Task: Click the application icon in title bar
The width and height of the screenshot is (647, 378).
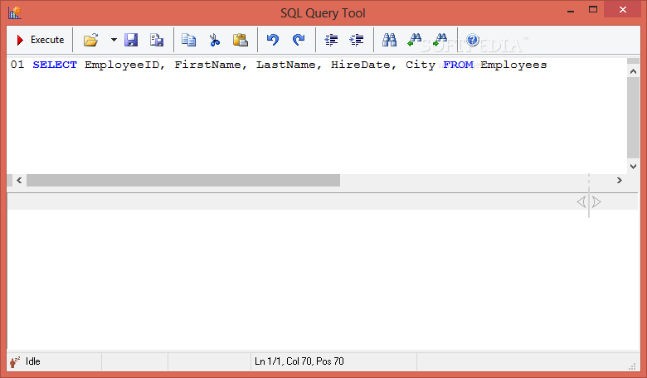Action: pos(15,12)
